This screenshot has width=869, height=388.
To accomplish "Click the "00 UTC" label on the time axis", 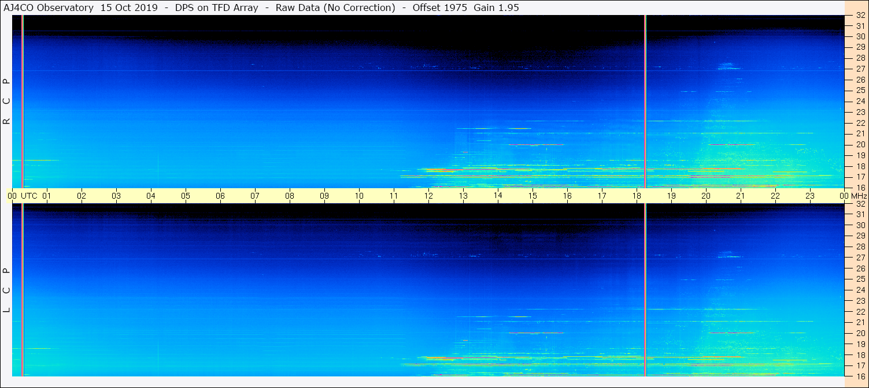I will (23, 196).
